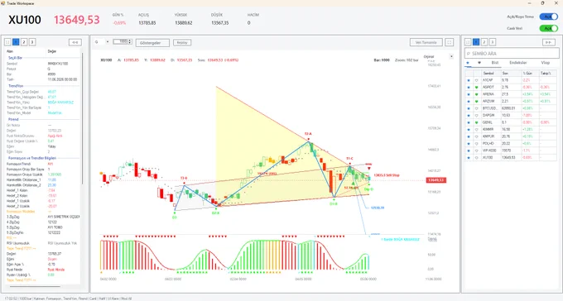
Task: Click the T2-A marker on the chart
Action: (x=308, y=134)
